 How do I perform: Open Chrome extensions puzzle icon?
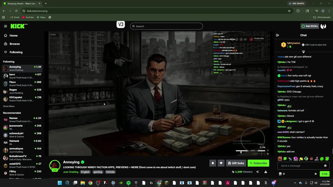click(x=298, y=11)
